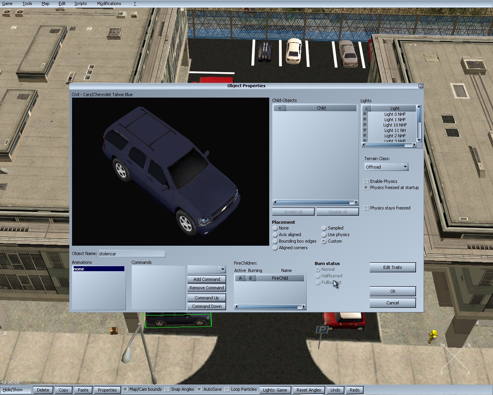Click Undo in the bottom toolbar

pyautogui.click(x=335, y=390)
